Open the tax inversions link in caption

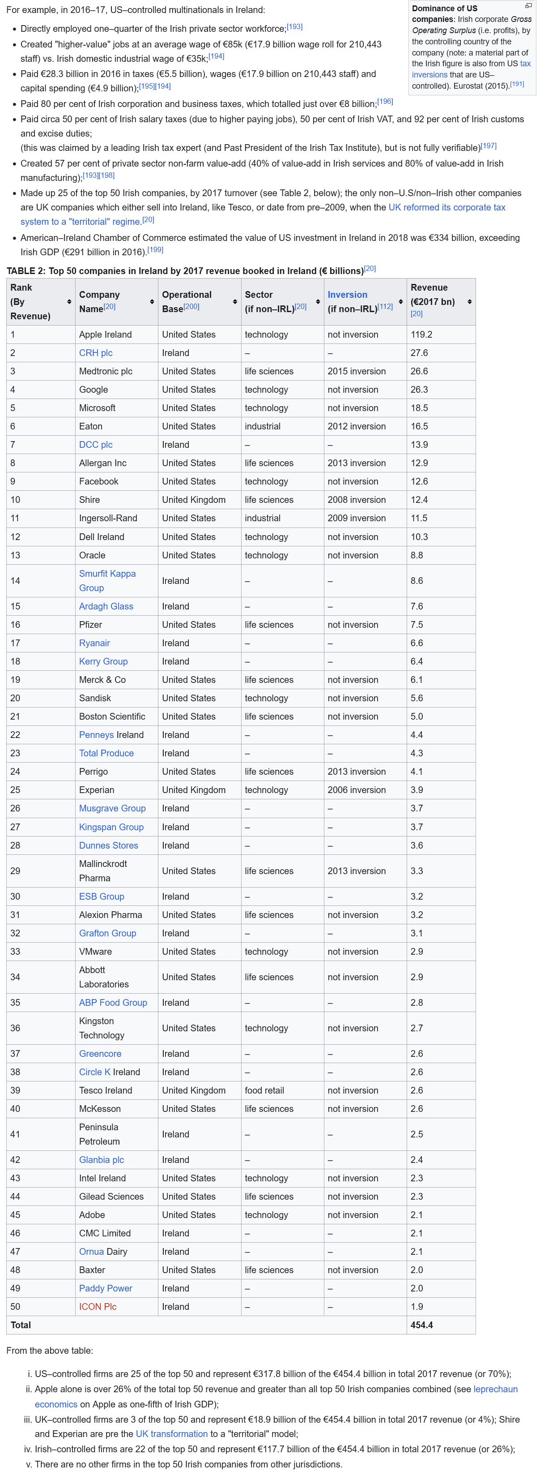471,69
